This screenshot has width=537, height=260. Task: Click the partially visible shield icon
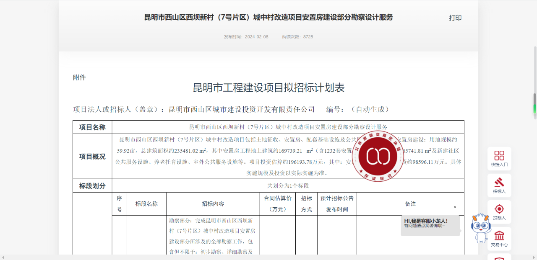[x=499, y=257]
